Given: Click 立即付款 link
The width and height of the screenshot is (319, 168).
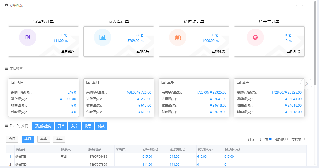Looking at the screenshot, I should point(218,51).
